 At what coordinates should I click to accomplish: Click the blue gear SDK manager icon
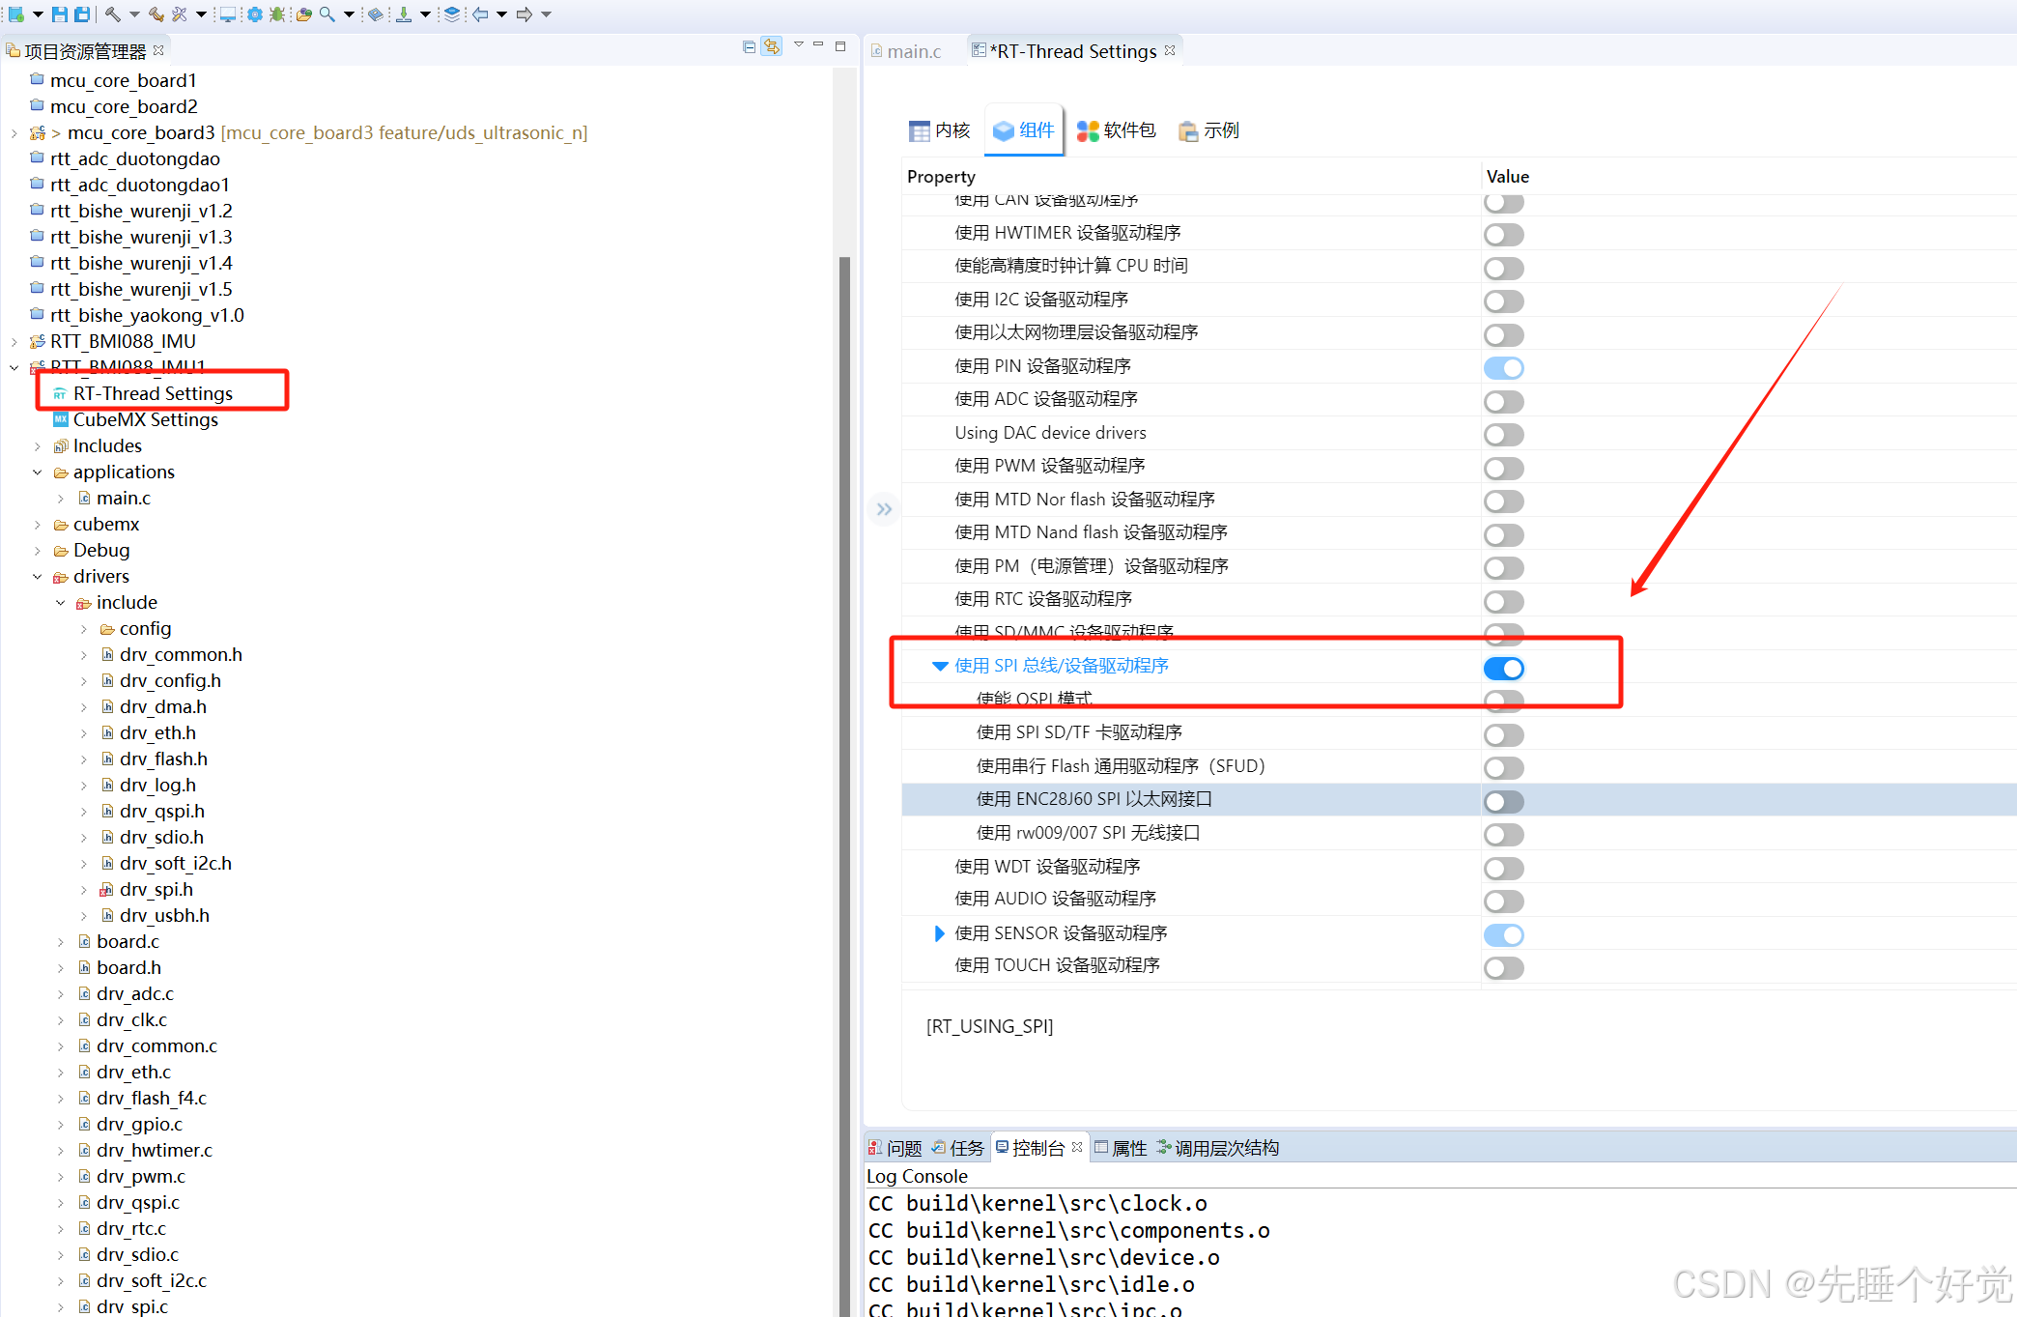[x=254, y=14]
